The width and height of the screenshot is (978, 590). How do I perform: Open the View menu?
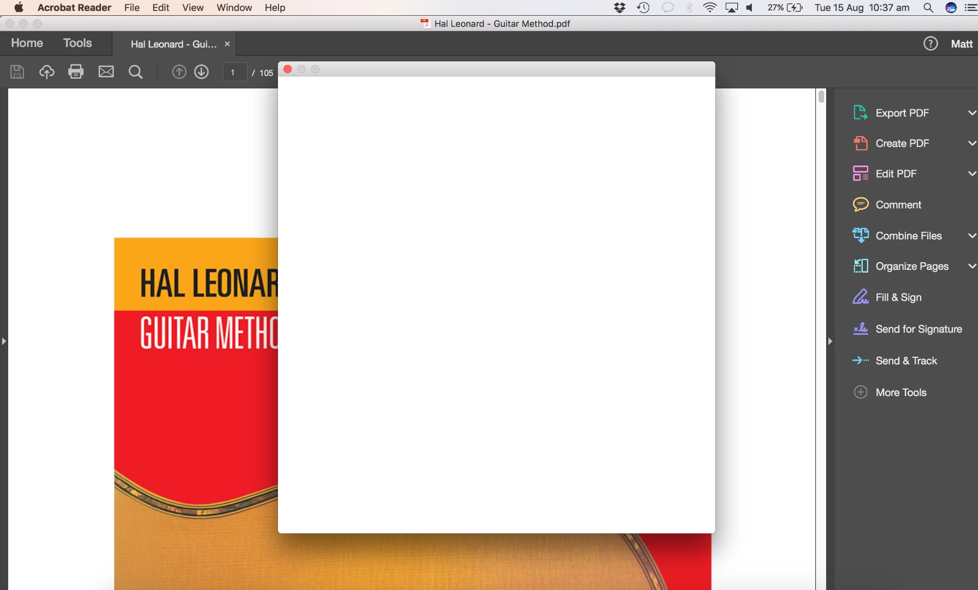pyautogui.click(x=193, y=8)
